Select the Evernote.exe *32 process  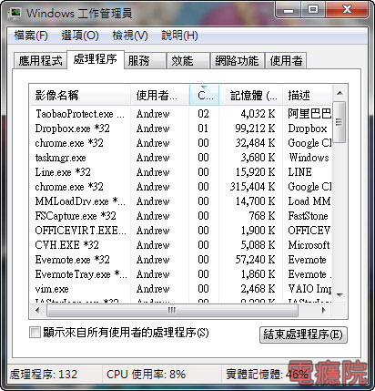181,260
